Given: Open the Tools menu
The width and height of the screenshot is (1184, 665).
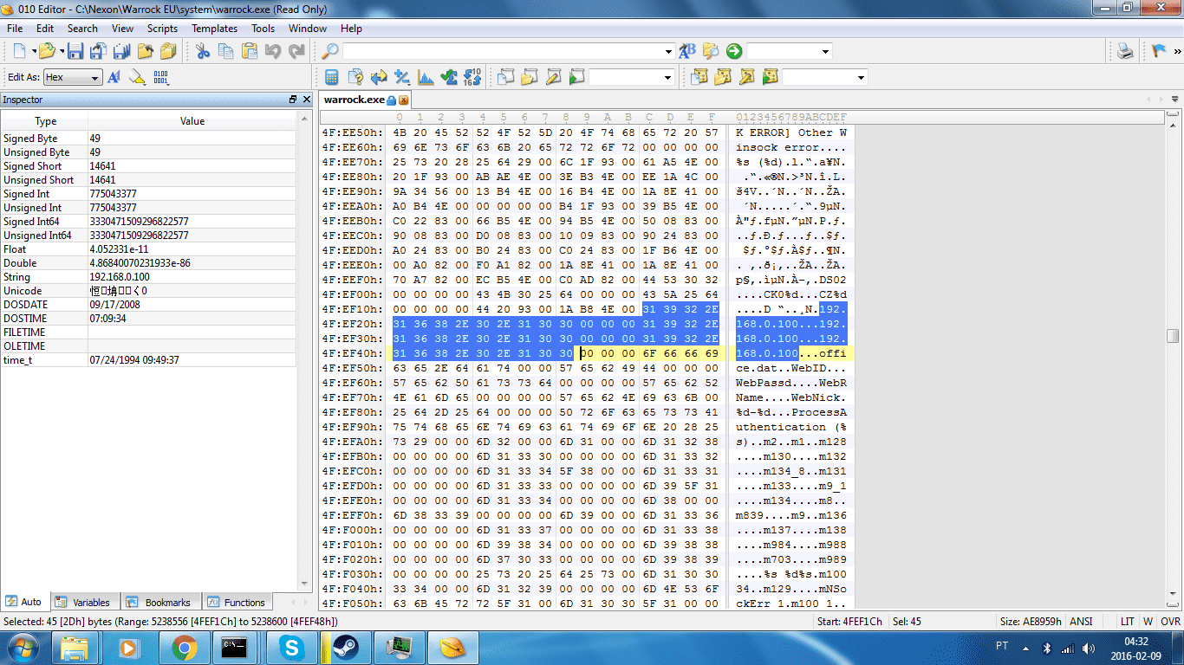Looking at the screenshot, I should (263, 29).
